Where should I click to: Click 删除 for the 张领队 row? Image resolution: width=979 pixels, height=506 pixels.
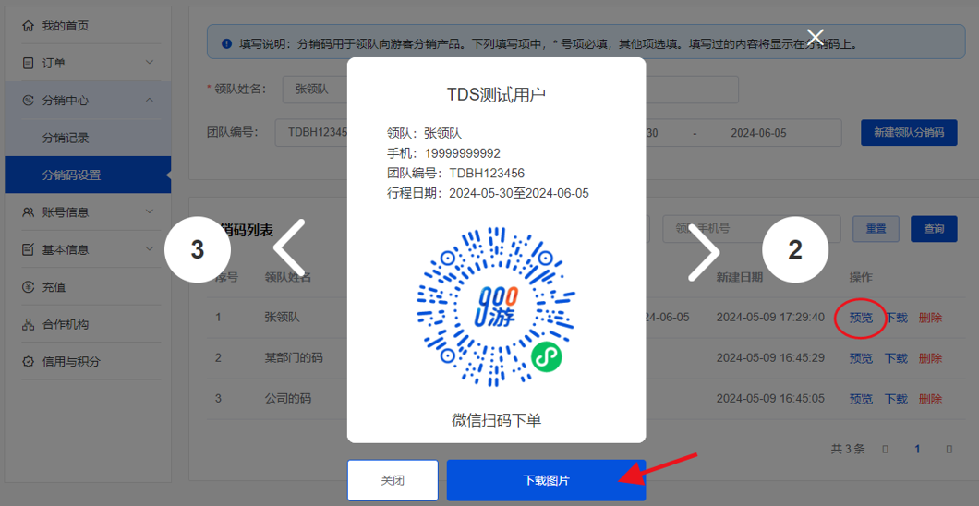pos(930,318)
